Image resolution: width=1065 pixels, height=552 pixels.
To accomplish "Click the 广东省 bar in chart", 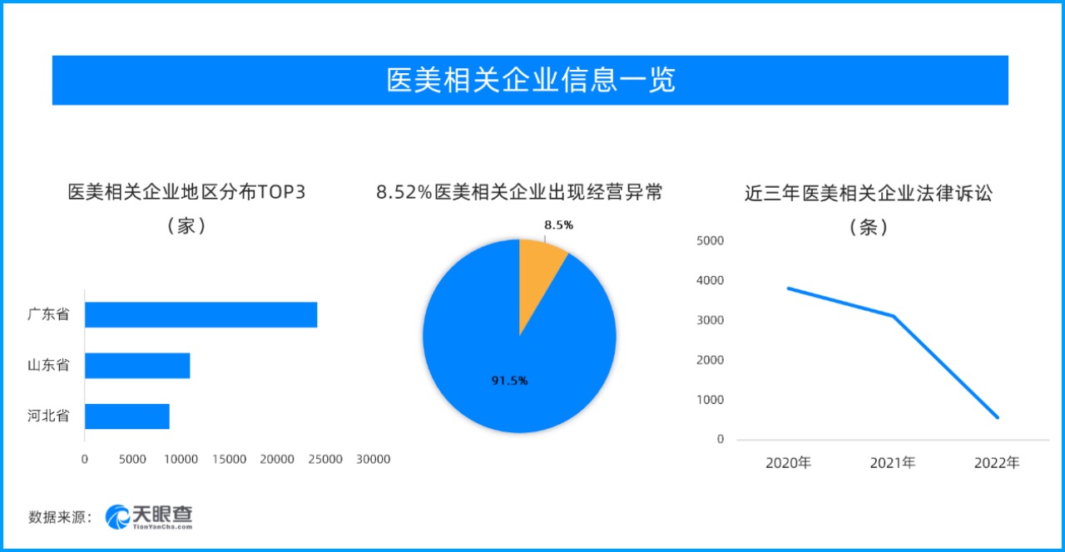I will [x=201, y=315].
